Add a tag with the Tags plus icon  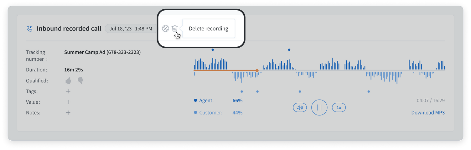point(68,91)
